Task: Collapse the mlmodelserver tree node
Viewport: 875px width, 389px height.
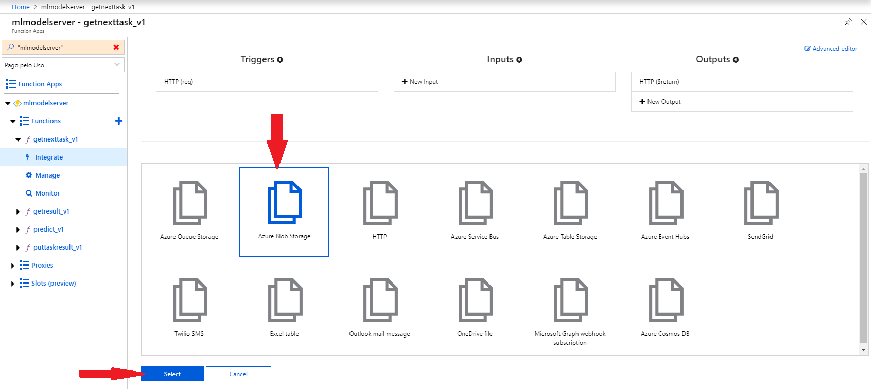Action: tap(8, 103)
